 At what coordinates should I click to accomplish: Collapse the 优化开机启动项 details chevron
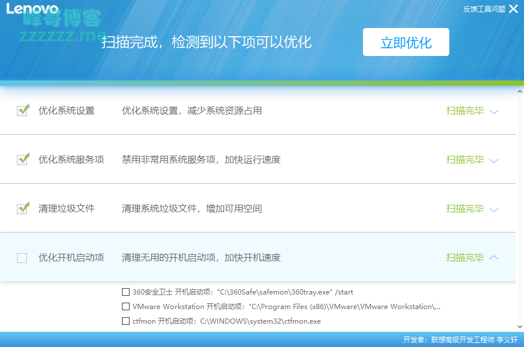coord(494,258)
